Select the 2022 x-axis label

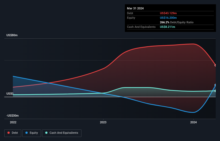click(13, 122)
